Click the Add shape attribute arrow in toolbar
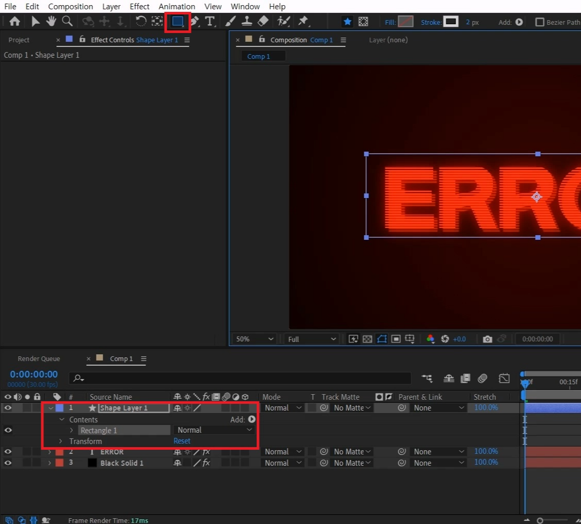 [x=519, y=22]
